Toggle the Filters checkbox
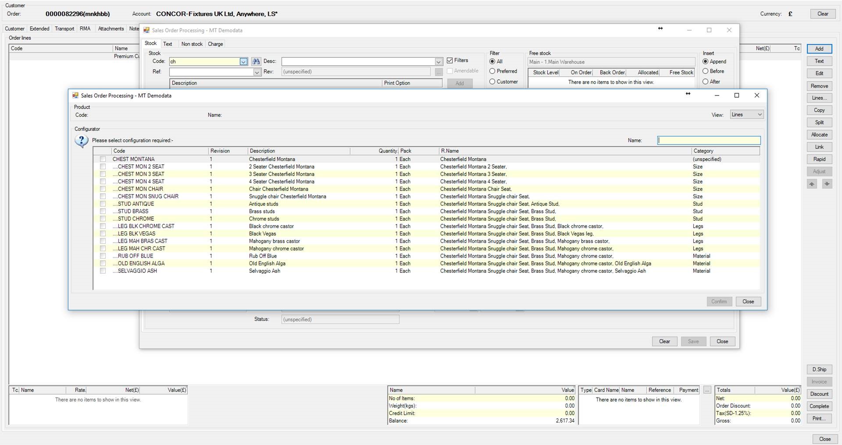Viewport: 842px width, 445px height. (450, 60)
